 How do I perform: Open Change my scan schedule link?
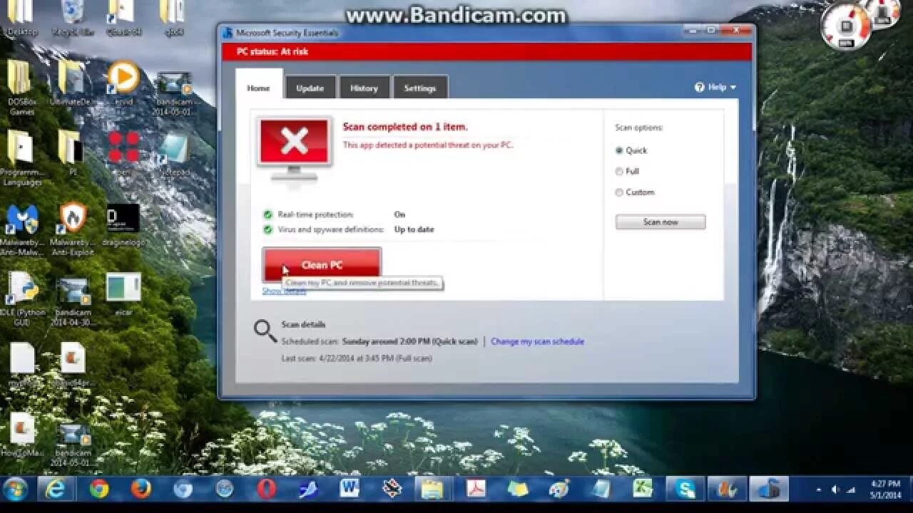coord(537,341)
